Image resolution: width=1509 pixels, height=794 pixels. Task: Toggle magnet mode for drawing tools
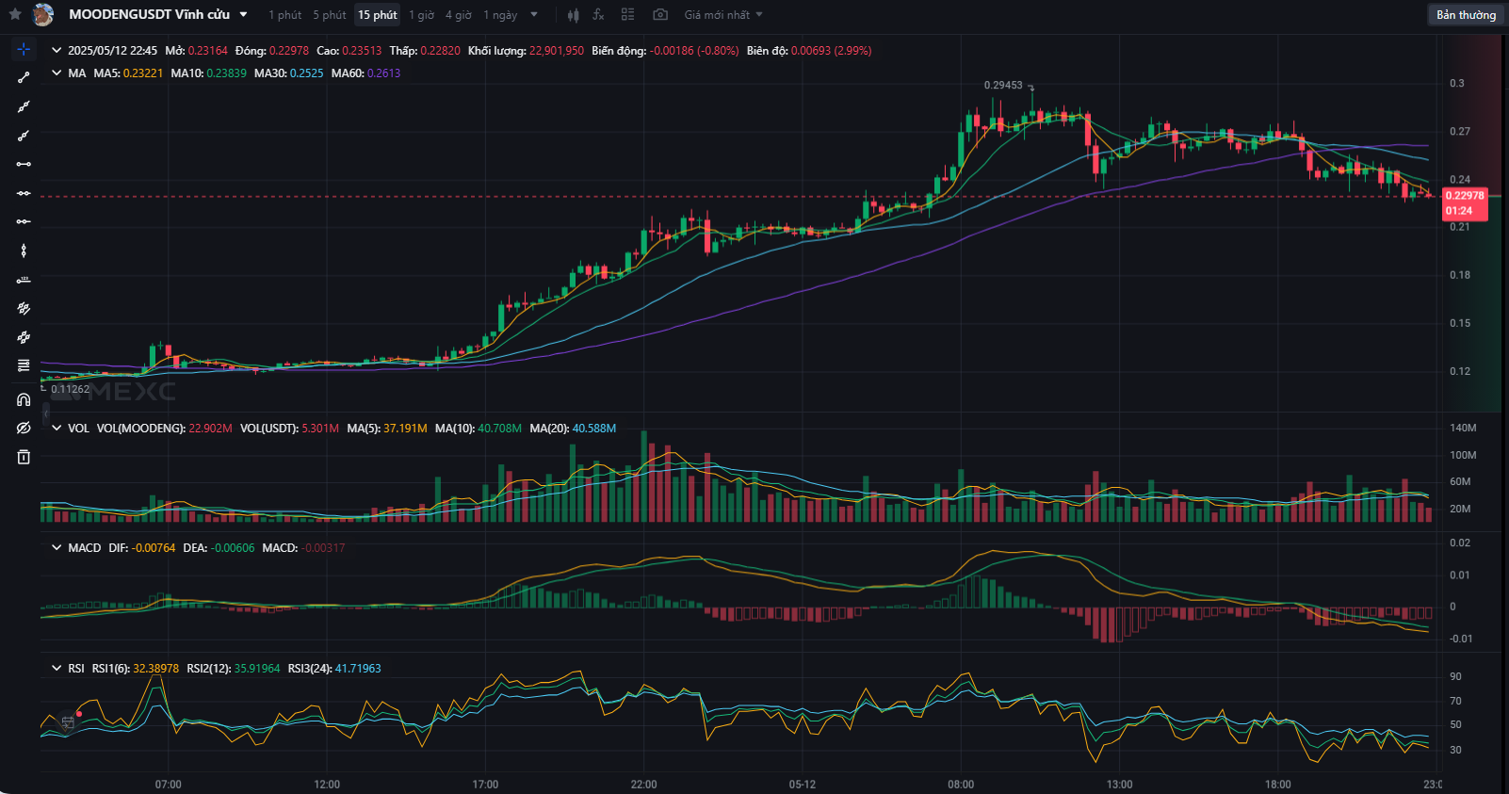click(24, 399)
